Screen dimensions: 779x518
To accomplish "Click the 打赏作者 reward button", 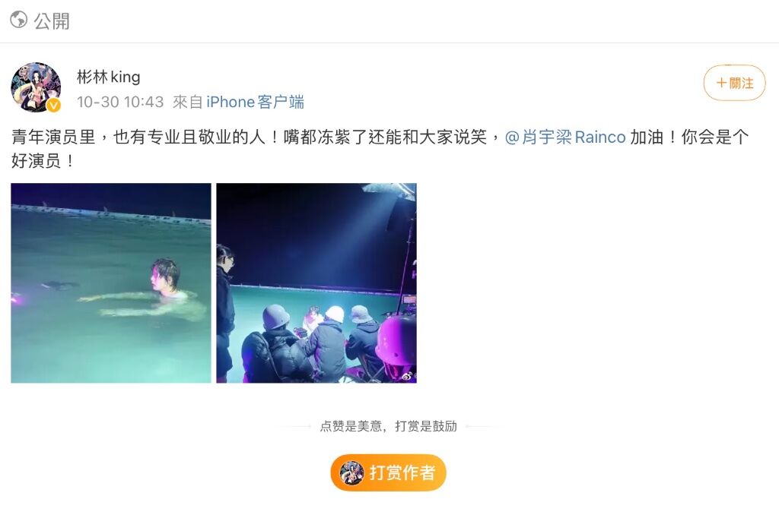I will 388,472.
